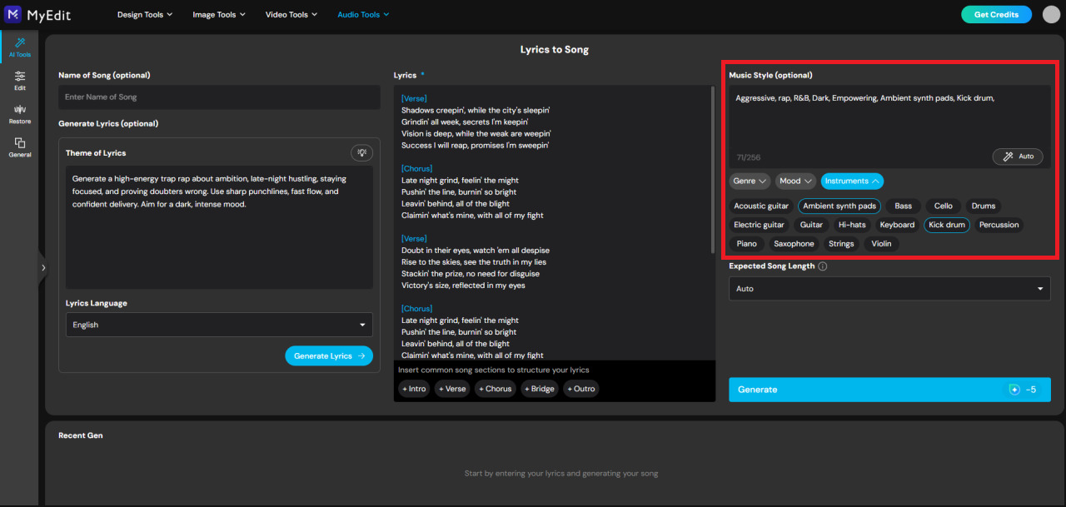Click lyric line "Doubt in their eyes, watch 'em all despise"

click(476, 250)
